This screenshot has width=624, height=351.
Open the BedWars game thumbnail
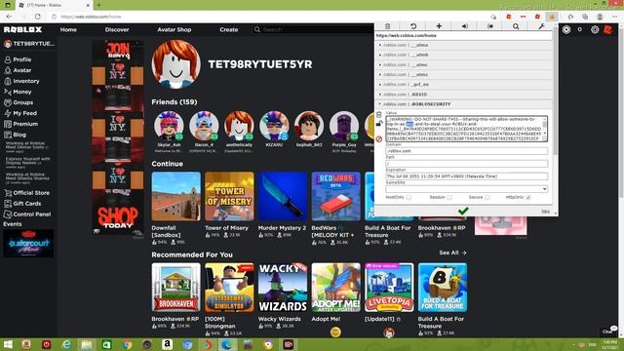pyautogui.click(x=335, y=196)
